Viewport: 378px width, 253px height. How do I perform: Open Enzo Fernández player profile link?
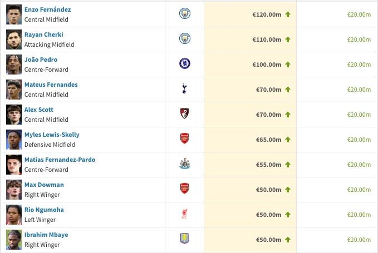pos(47,9)
